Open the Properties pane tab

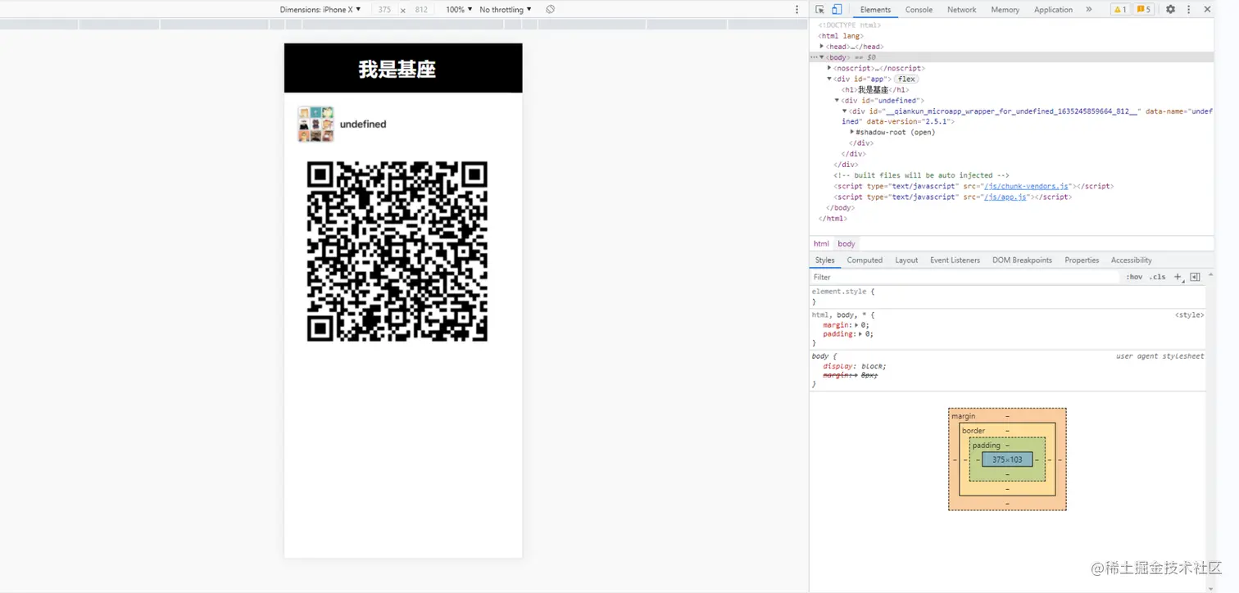pyautogui.click(x=1082, y=260)
